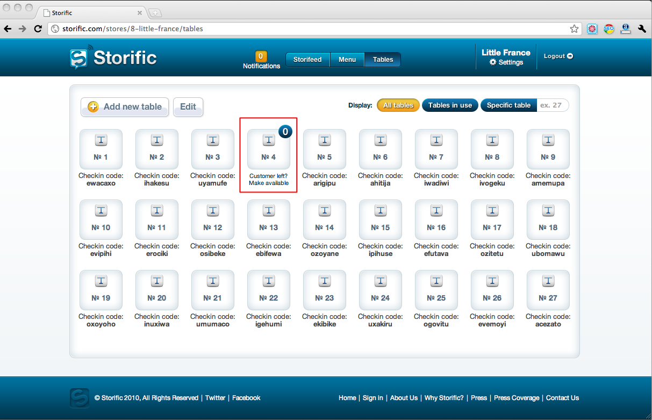Switch to the Storifeed tab
652x420 pixels.
[x=307, y=60]
